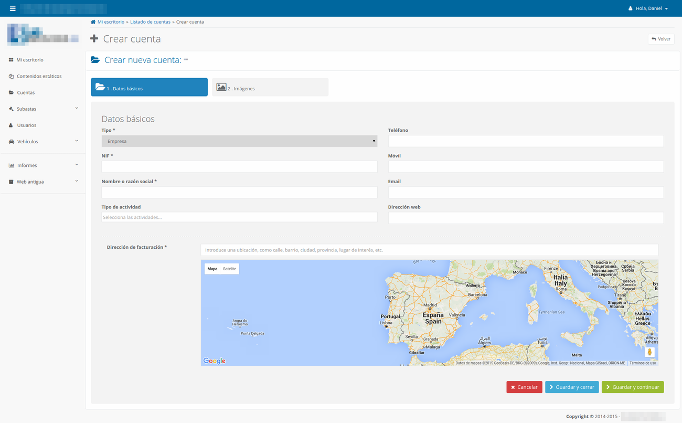Focus the Dirección web input field
The height and width of the screenshot is (423, 682).
526,218
